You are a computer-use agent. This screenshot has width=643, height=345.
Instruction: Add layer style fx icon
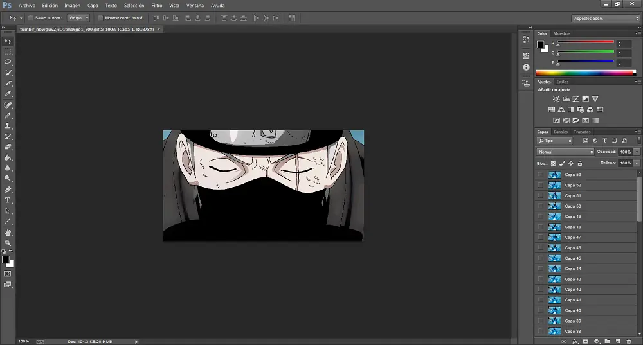575,341
